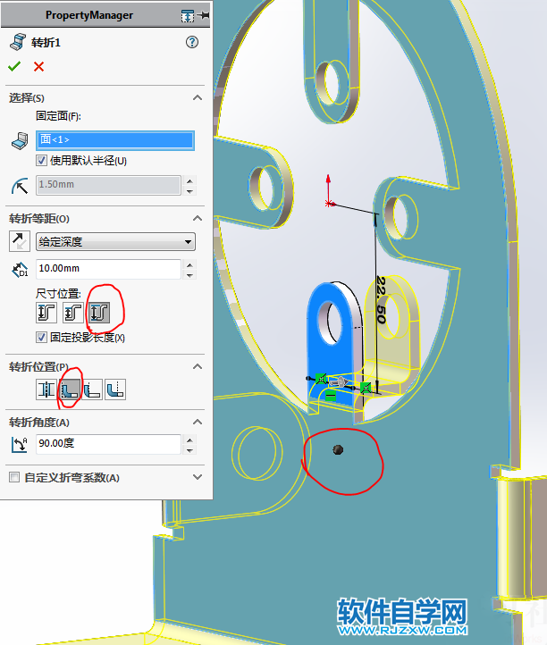
Task: Toggle 固定投影长度 checkbox
Action: [41, 338]
